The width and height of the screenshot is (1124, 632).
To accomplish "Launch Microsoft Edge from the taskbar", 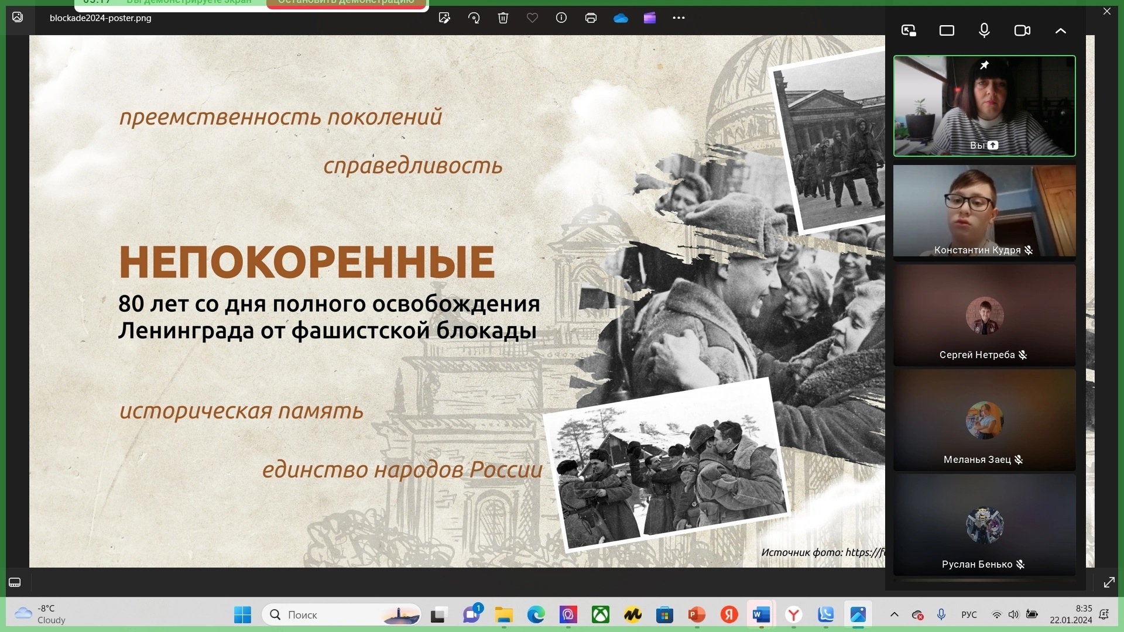I will (536, 615).
